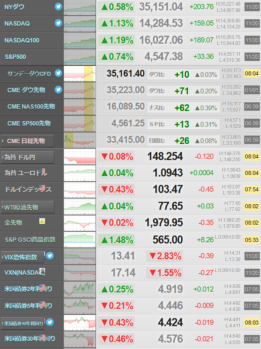The height and width of the screenshot is (349, 261).
Task: Open the mini chart for VIX恐怖指数
Action: (x=80, y=256)
